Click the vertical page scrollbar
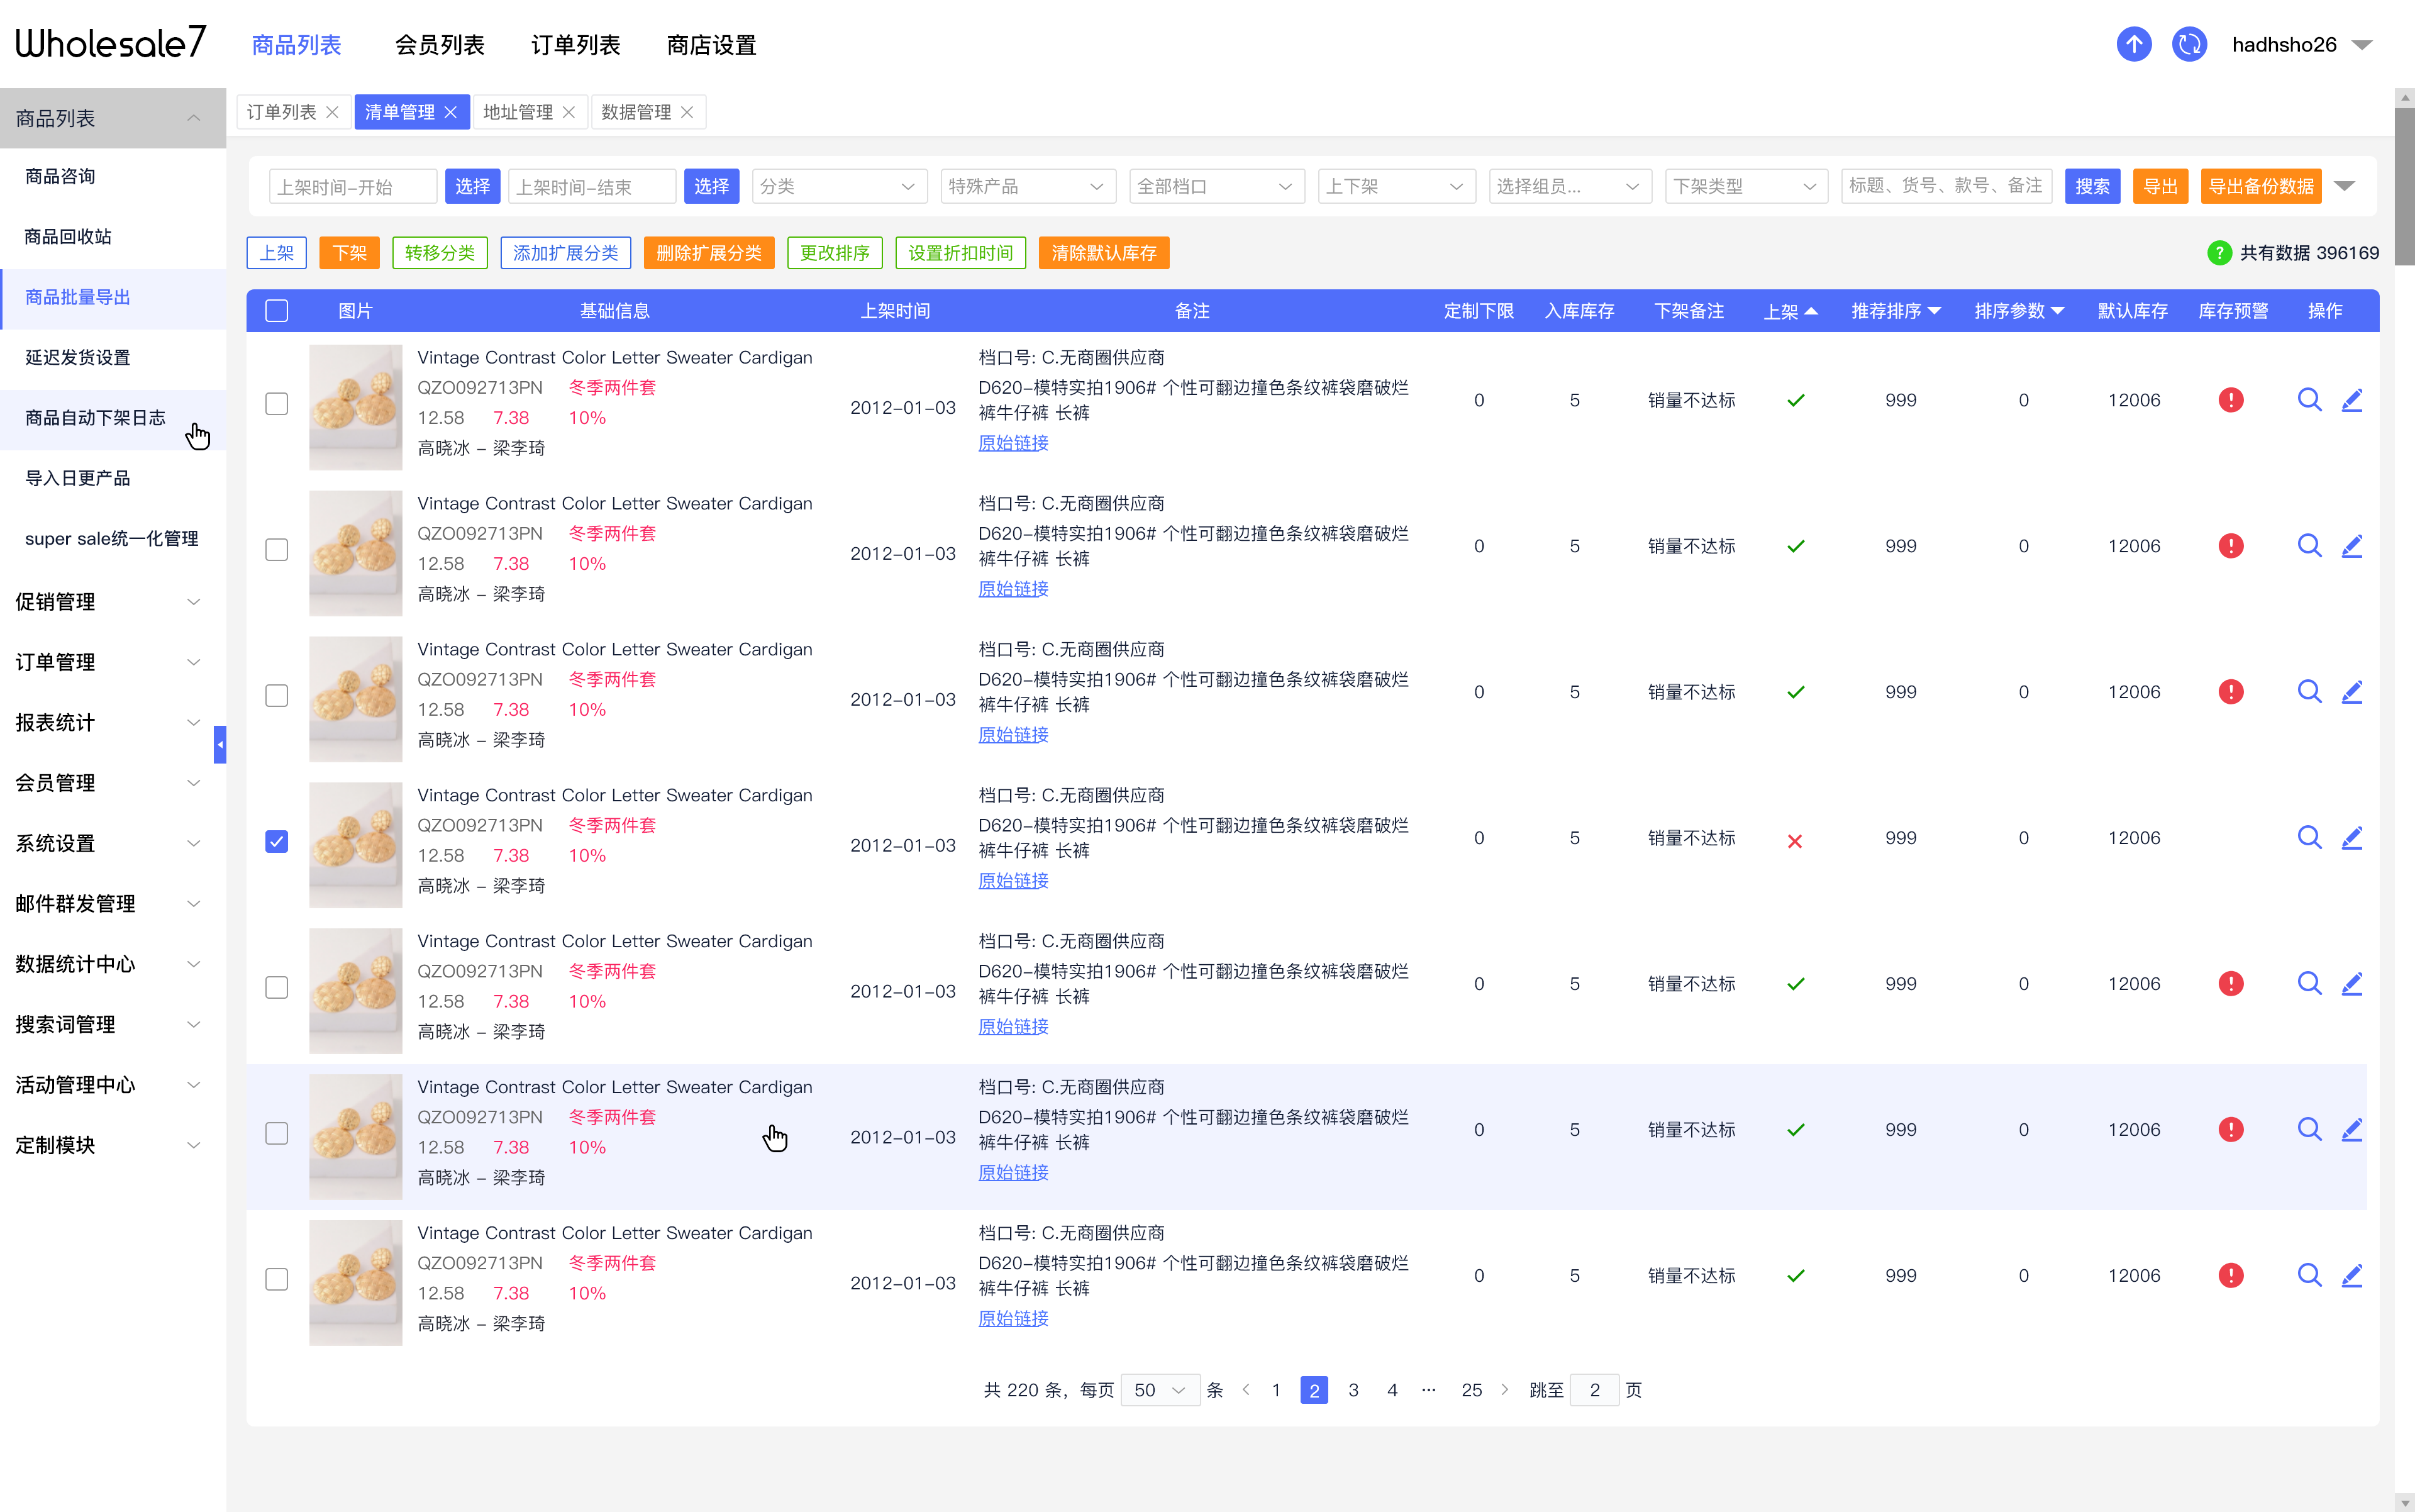Screen dimensions: 2415x1512 coord(2405,187)
